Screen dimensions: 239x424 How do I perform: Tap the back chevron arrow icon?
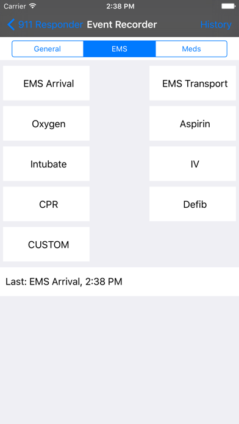coord(11,24)
